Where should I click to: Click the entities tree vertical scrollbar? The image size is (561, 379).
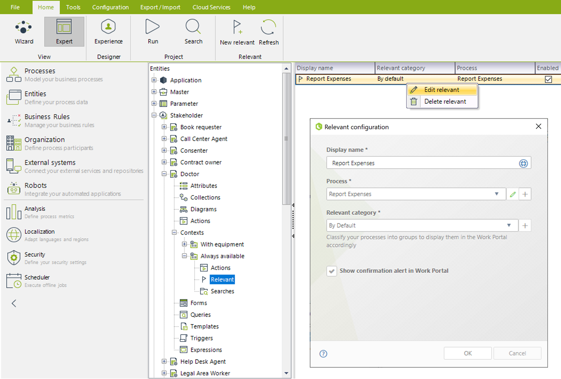(286, 139)
